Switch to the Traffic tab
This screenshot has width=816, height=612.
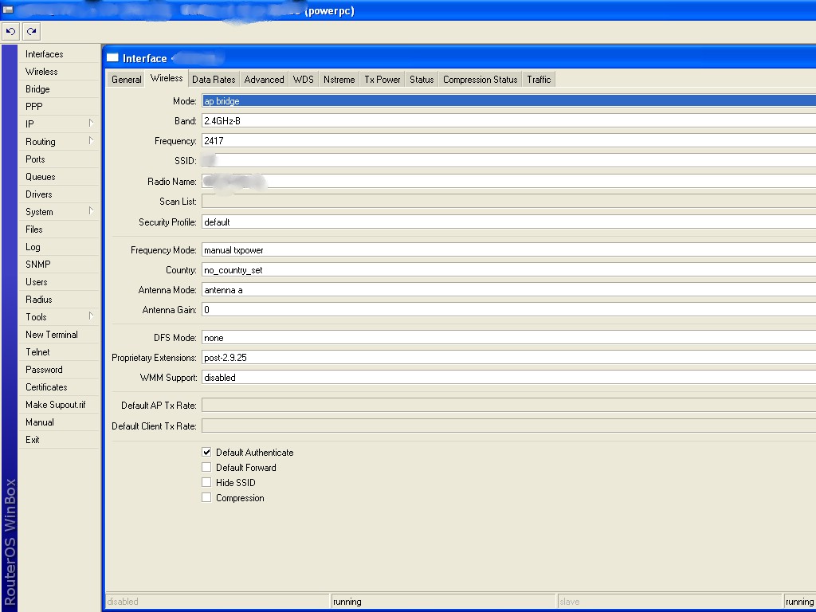(539, 80)
